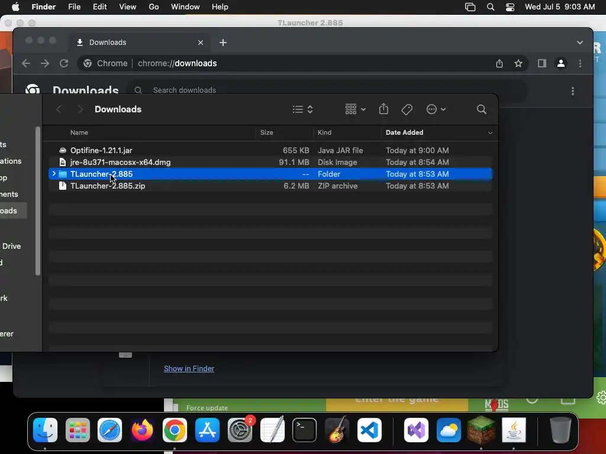Open Visual Studio purple icon in Dock
Screen dimensions: 606x454
coord(416,430)
